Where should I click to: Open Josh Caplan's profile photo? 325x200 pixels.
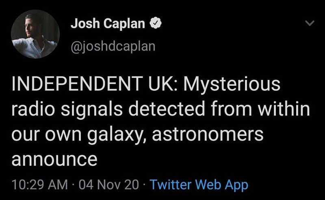[35, 34]
